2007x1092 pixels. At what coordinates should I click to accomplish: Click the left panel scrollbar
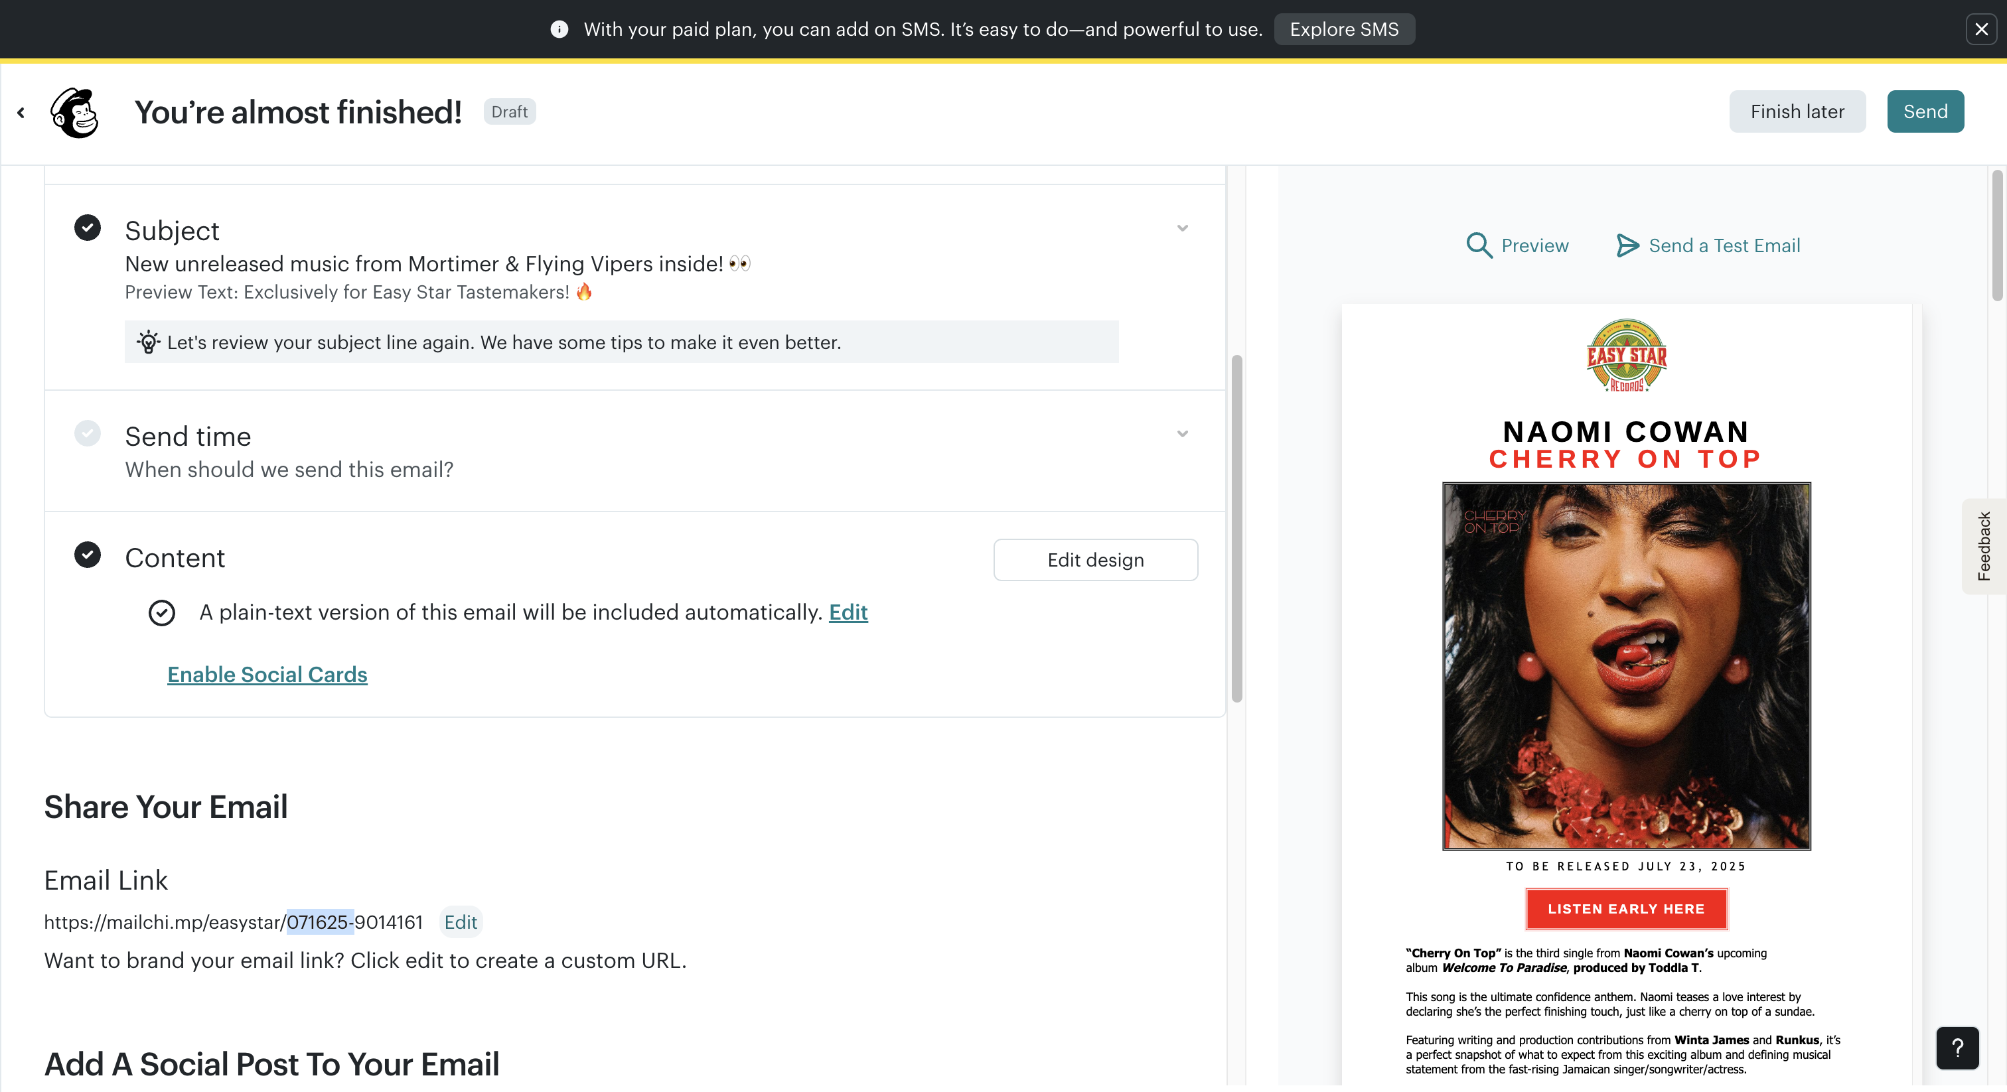1236,528
